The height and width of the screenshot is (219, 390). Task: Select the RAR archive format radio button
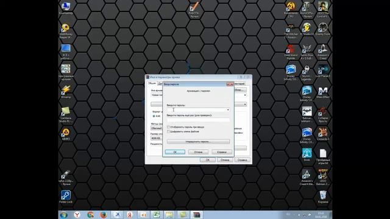(154, 116)
